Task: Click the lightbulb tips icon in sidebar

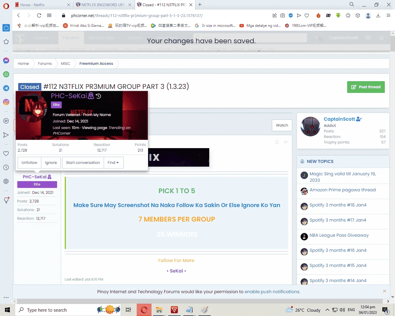Action: [6, 200]
